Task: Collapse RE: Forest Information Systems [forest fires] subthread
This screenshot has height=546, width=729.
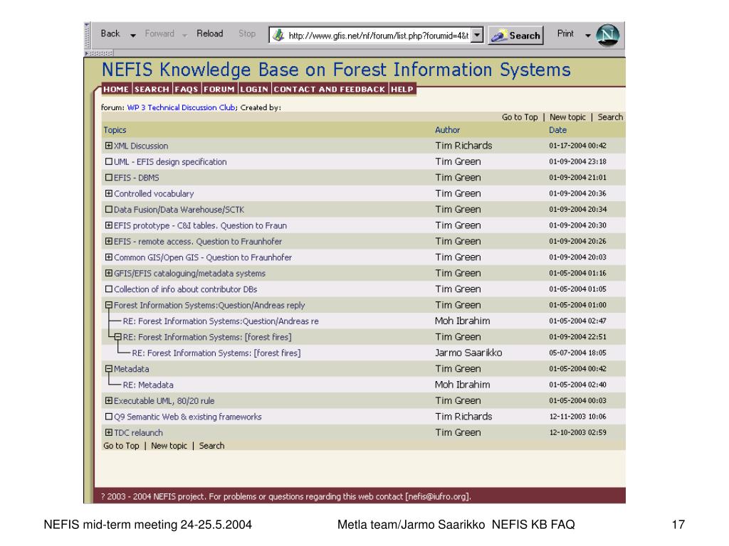Action: 117,337
